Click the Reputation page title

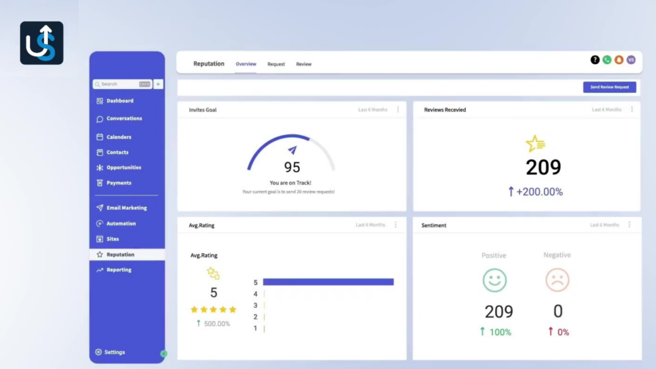click(x=209, y=63)
